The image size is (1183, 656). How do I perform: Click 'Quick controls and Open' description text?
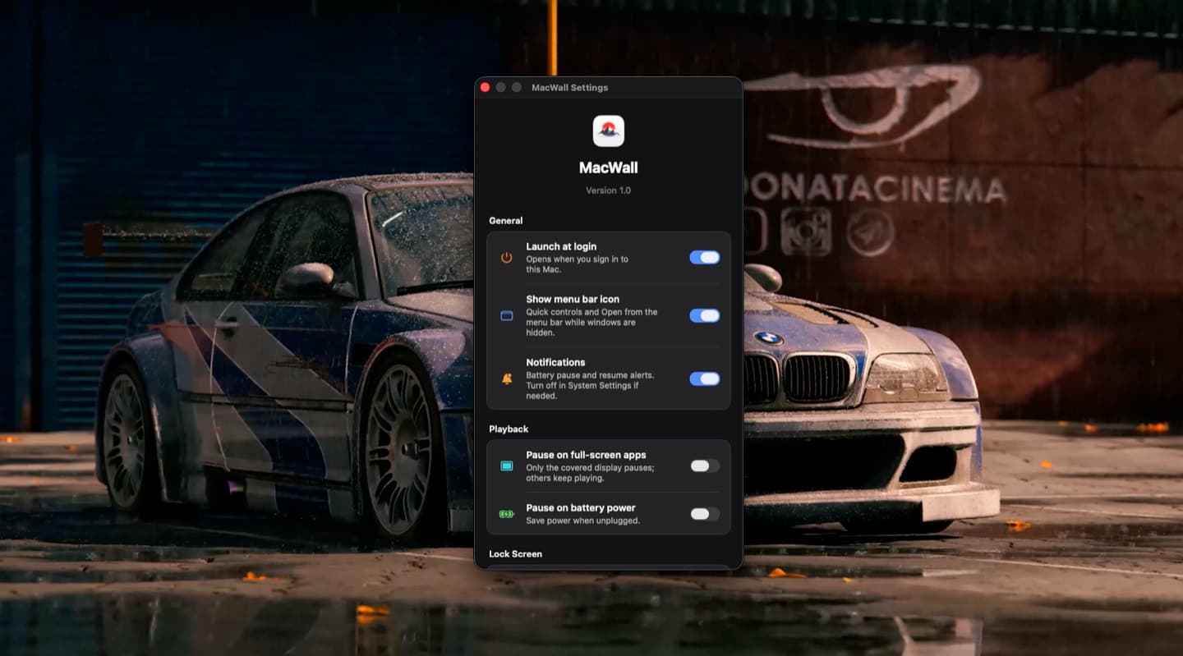click(591, 323)
